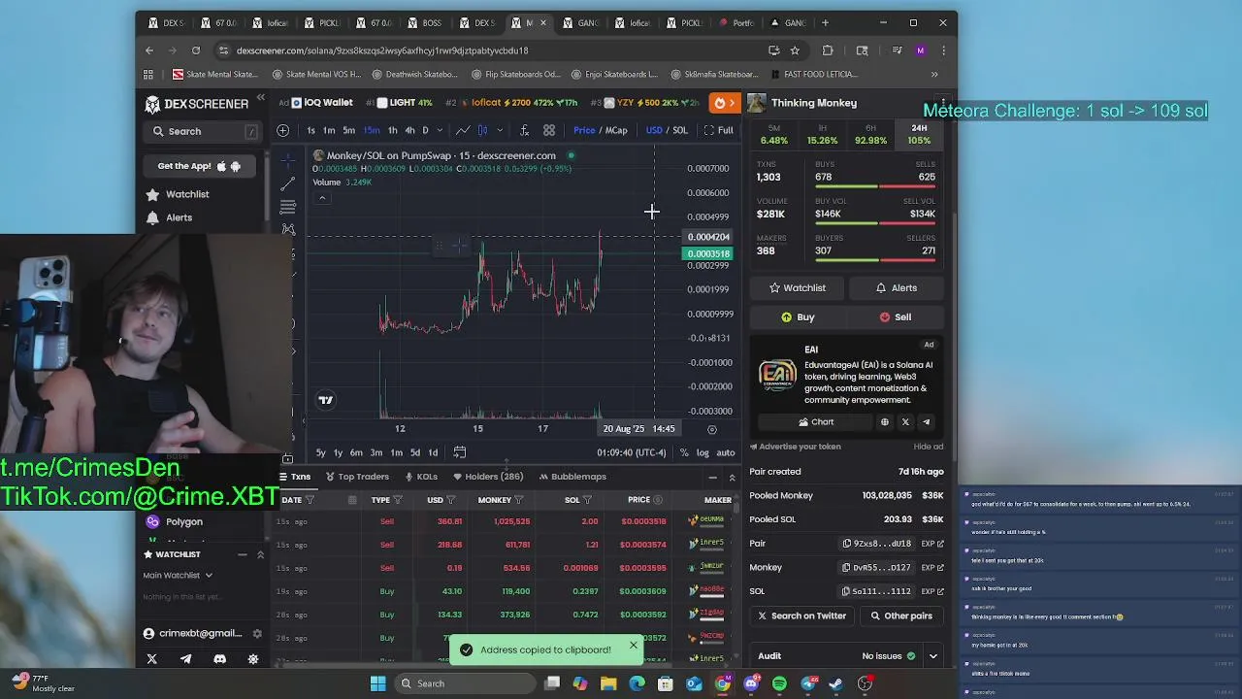This screenshot has height=699, width=1242.
Task: Copy the Pair address 9zxs8...du18
Action: (x=877, y=544)
